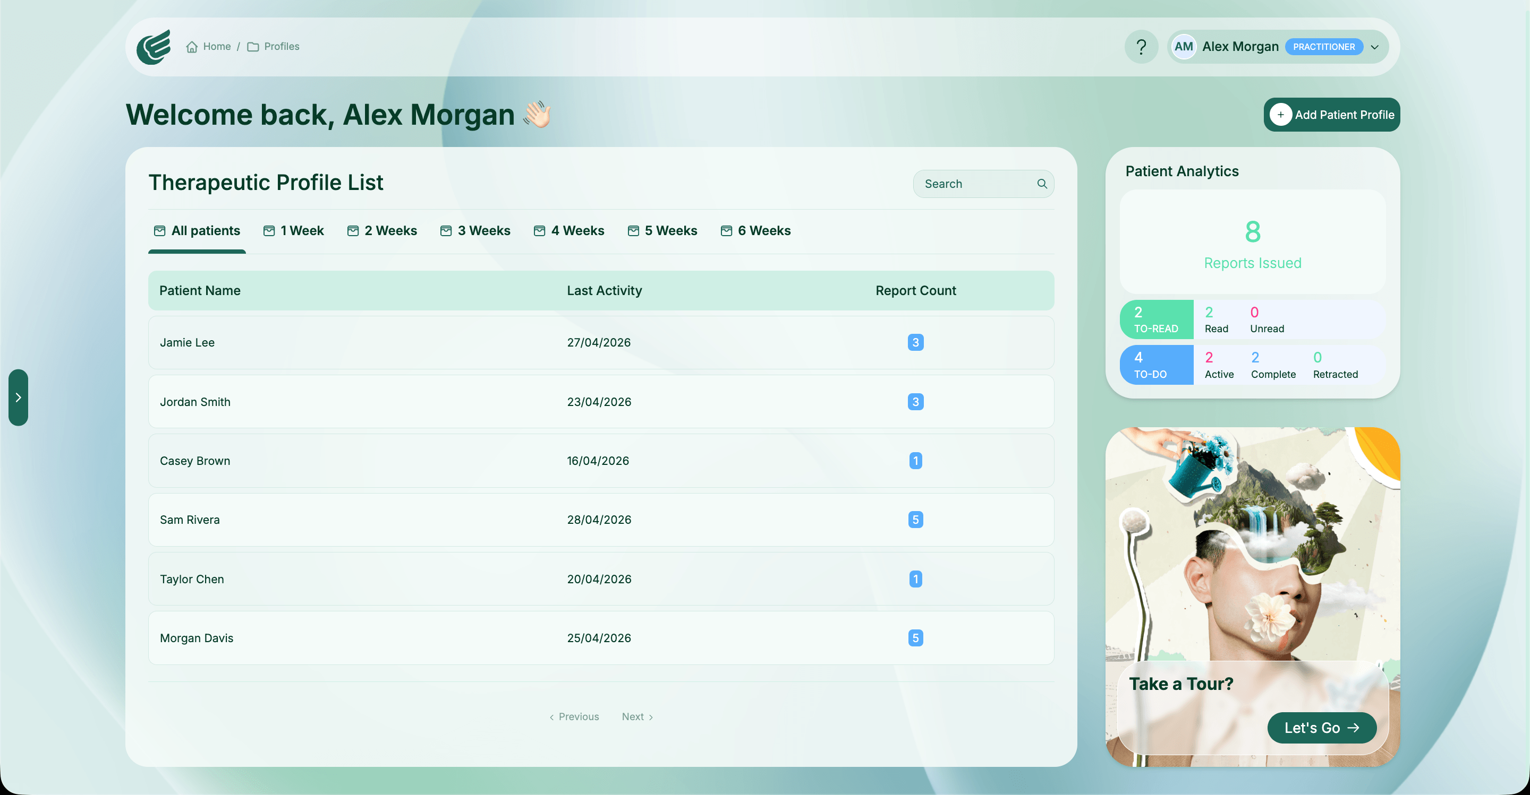Click the 3 Weeks tab icon

tap(446, 231)
